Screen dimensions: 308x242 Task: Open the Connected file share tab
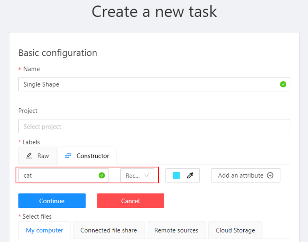tap(109, 230)
